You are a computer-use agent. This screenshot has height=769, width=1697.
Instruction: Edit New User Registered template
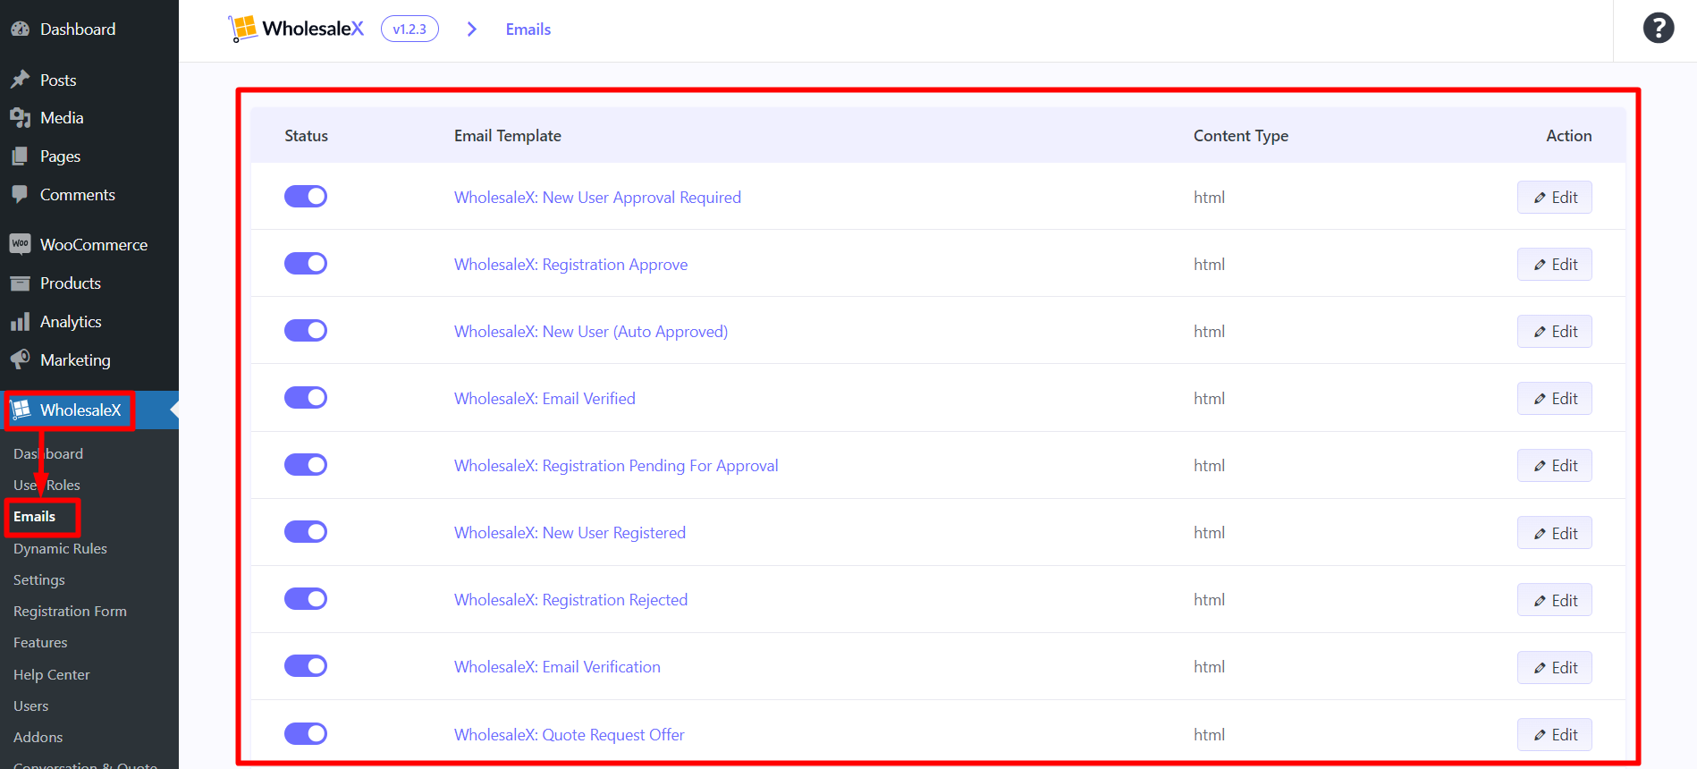coord(1555,533)
